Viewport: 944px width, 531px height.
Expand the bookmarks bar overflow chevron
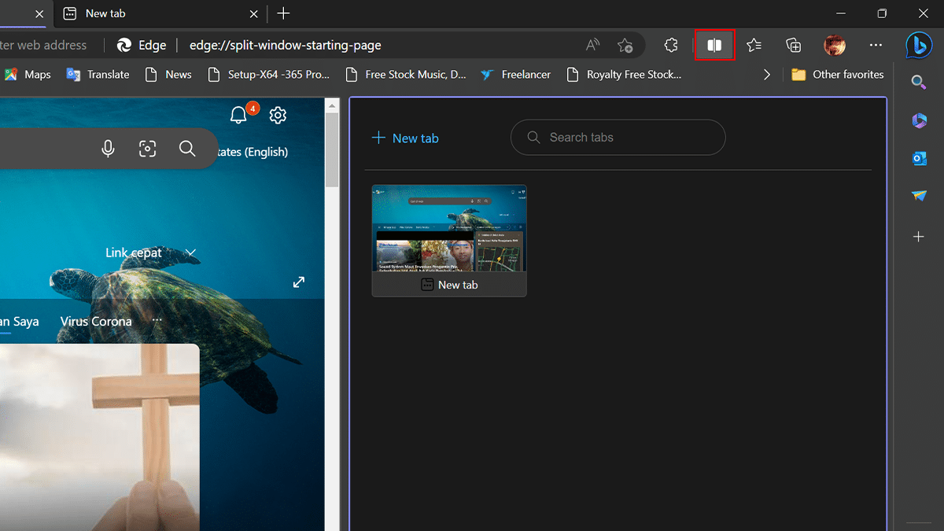pyautogui.click(x=767, y=75)
